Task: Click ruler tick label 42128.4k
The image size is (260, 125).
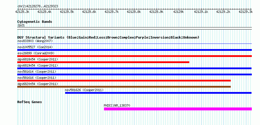Action: coord(45,12)
